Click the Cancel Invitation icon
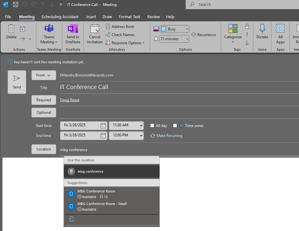The width and height of the screenshot is (299, 231). point(95,29)
